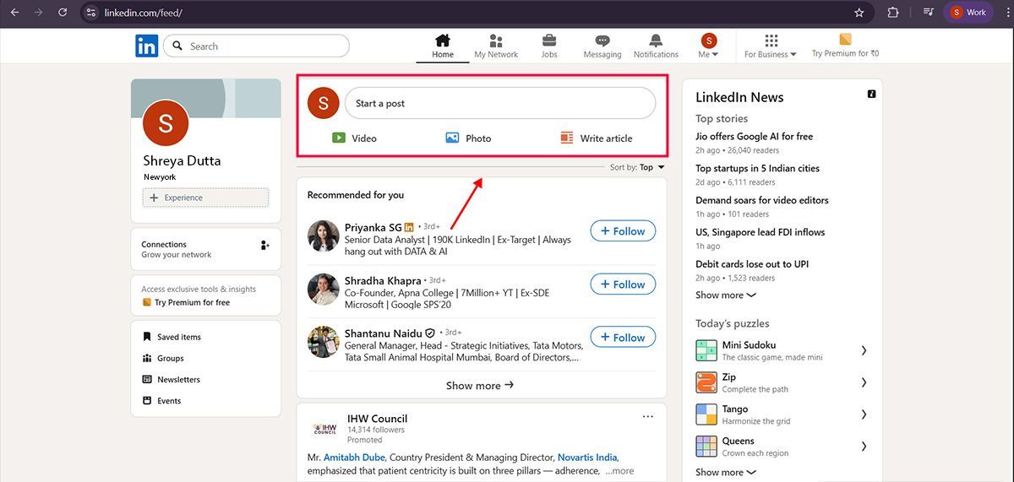The height and width of the screenshot is (482, 1014).
Task: Open Shantanu Naidu profile picture
Action: [x=324, y=343]
